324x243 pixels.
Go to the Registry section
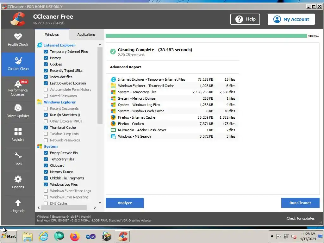(18, 135)
